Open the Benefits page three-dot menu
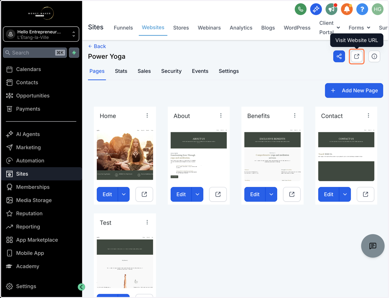Screen dimensions: 389x298 [x=295, y=116]
